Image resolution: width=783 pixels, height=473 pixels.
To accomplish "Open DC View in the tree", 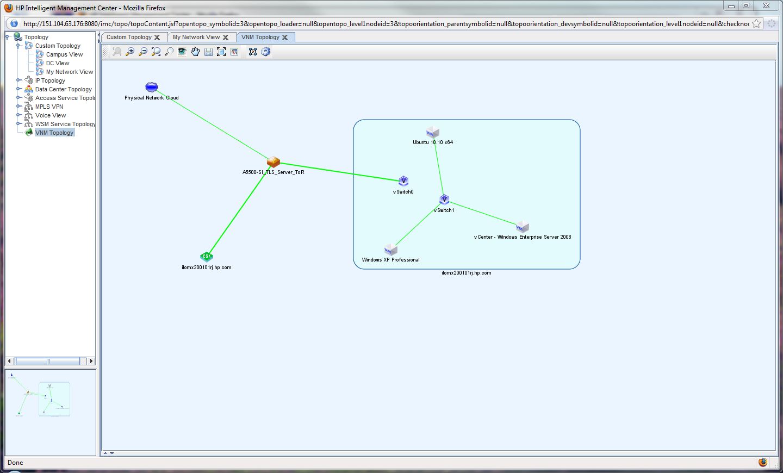I will point(58,63).
